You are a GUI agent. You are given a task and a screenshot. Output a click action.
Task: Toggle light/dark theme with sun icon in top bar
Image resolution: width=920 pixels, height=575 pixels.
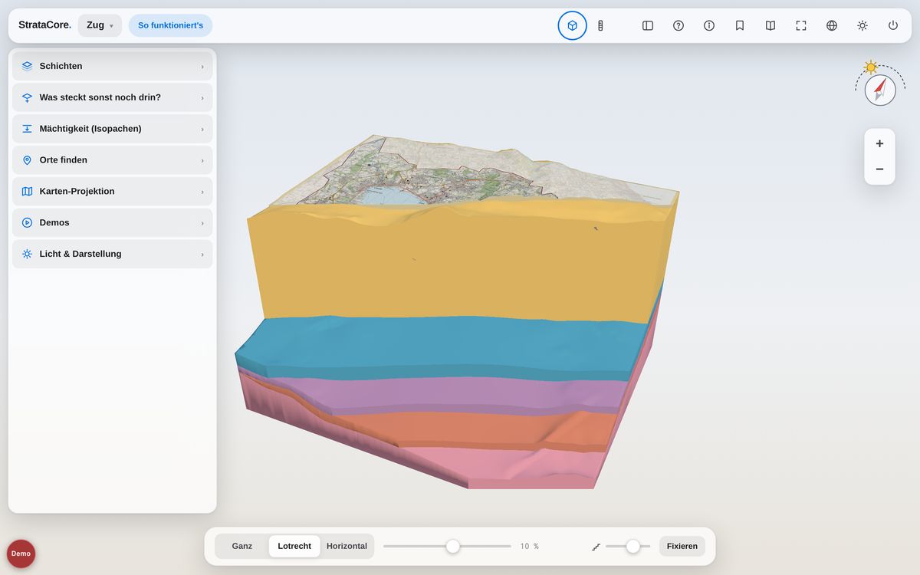pyautogui.click(x=863, y=25)
